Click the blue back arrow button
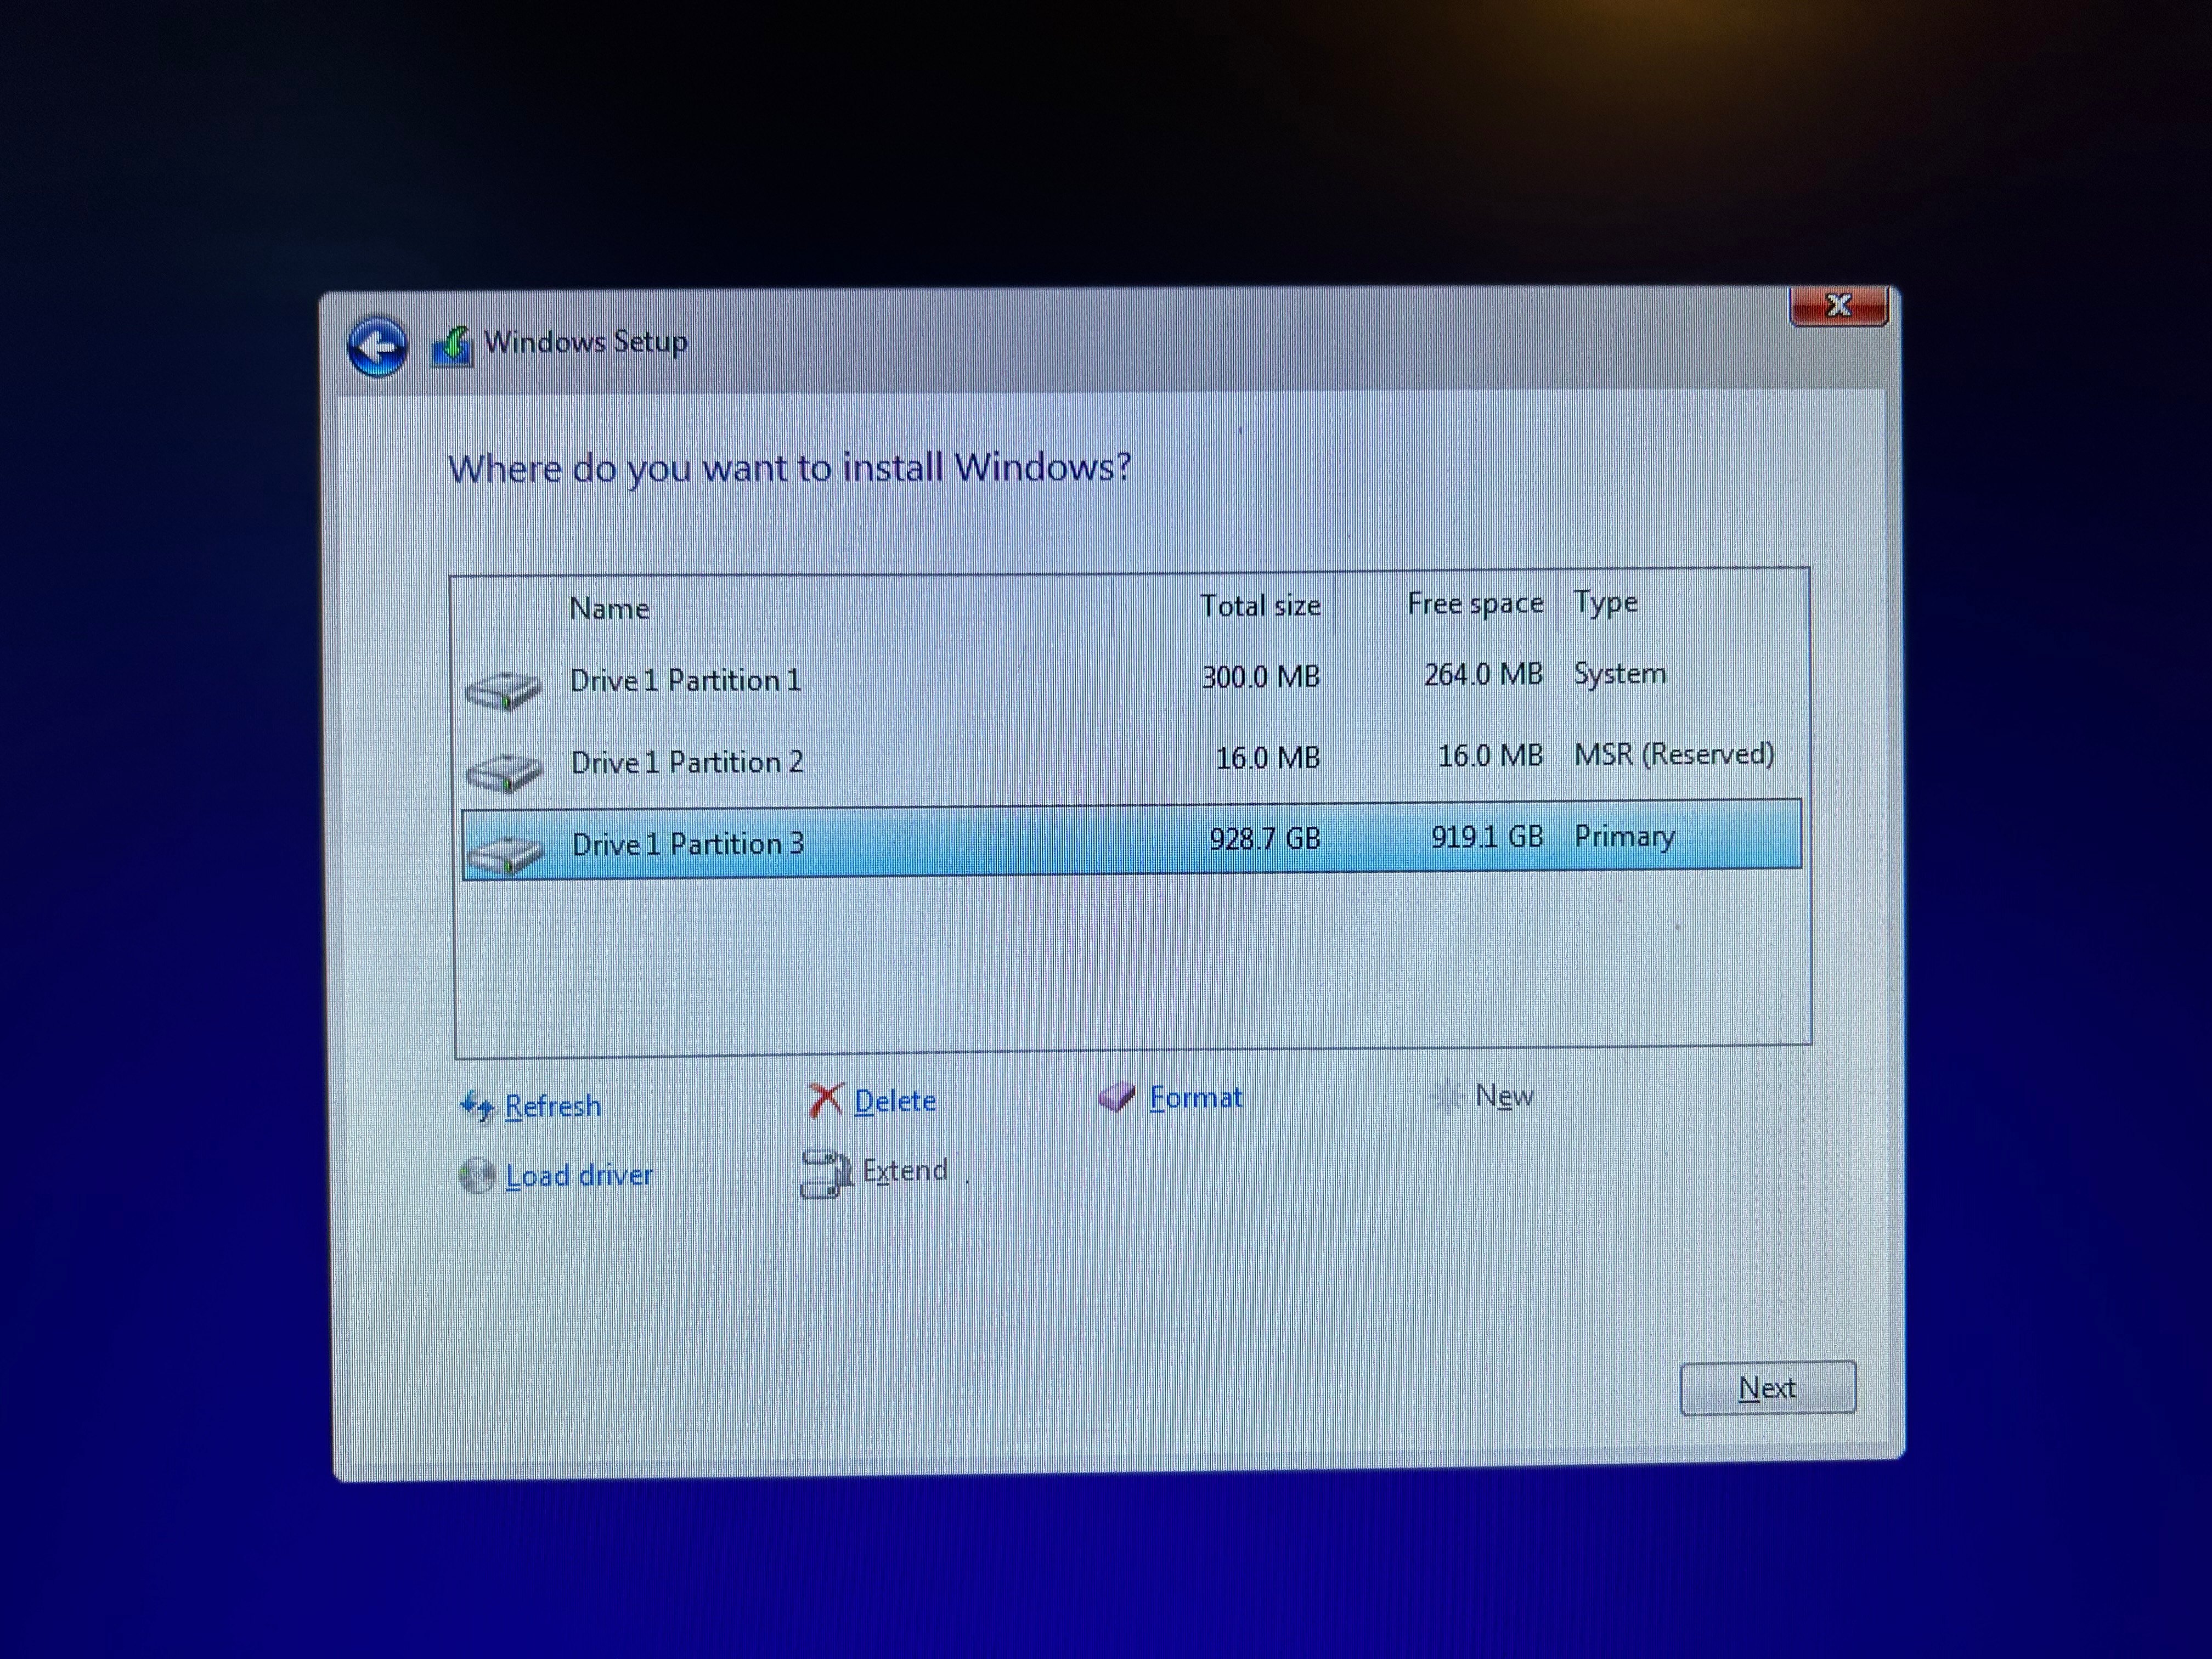 click(377, 347)
